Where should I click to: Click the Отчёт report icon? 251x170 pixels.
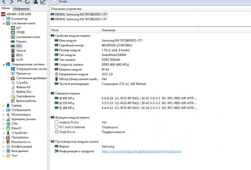coord(55,2)
